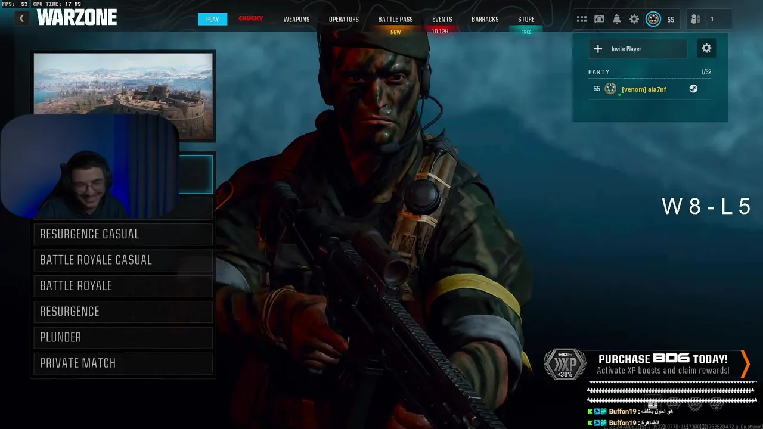The width and height of the screenshot is (763, 429).
Task: Click the social count 1 in the top bar
Action: [x=712, y=20]
